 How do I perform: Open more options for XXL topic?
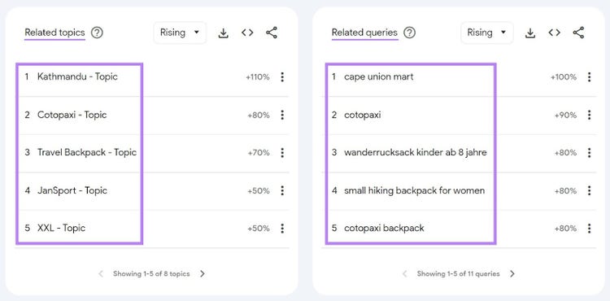(282, 229)
